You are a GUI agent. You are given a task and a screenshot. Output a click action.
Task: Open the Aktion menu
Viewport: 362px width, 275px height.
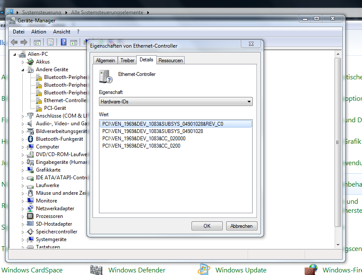(39, 32)
